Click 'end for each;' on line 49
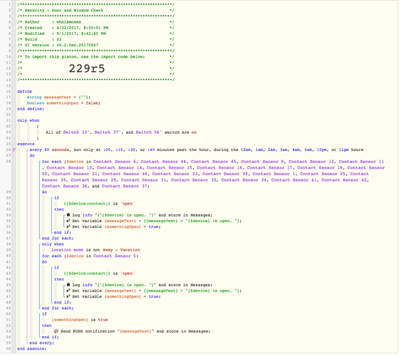Viewport: 401px width, 356px height. pyautogui.click(x=58, y=308)
